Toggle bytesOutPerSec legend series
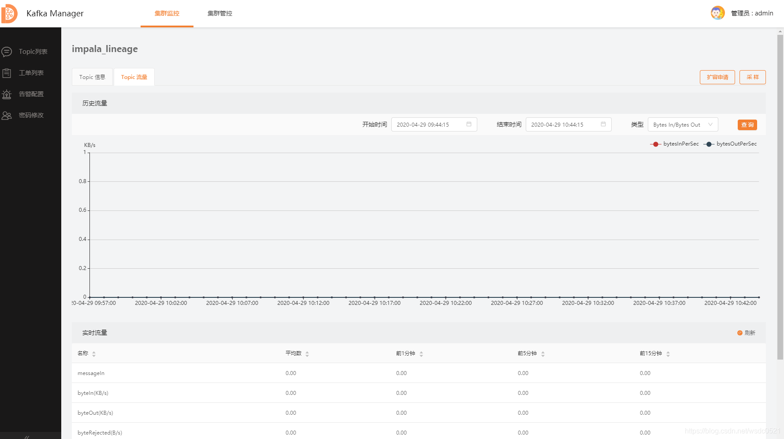This screenshot has width=784, height=439. pos(730,144)
